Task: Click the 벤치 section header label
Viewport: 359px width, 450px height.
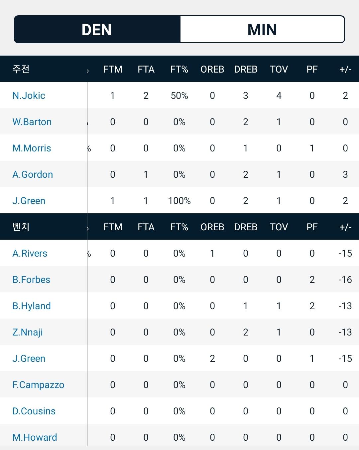Action: click(21, 227)
